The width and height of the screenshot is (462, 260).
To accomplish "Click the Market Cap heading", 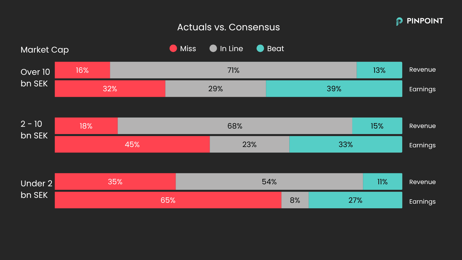I will pos(45,50).
